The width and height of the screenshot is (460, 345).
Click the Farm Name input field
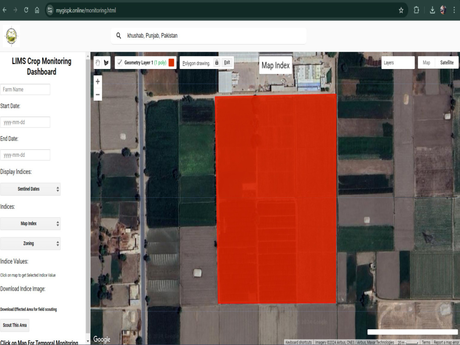tap(25, 90)
